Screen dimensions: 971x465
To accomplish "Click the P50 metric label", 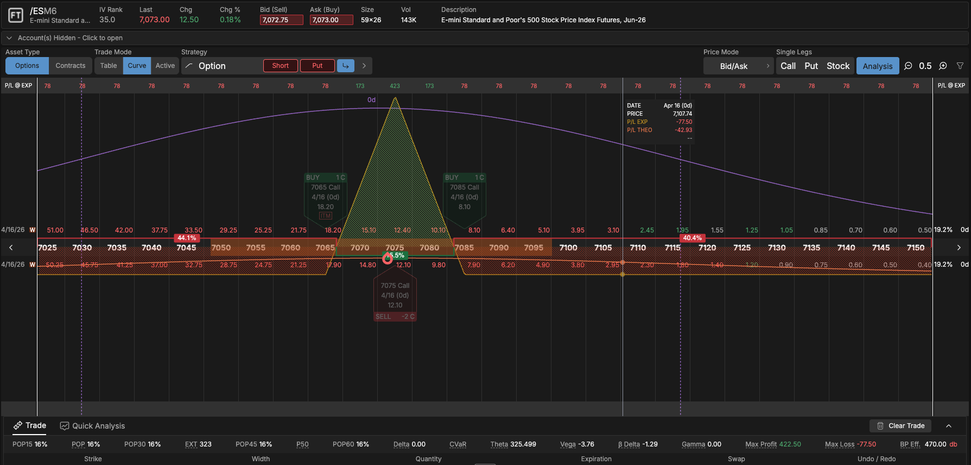I will point(302,444).
